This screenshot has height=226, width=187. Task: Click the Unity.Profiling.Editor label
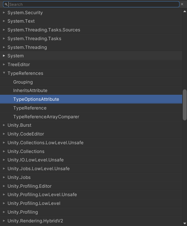(x=29, y=186)
